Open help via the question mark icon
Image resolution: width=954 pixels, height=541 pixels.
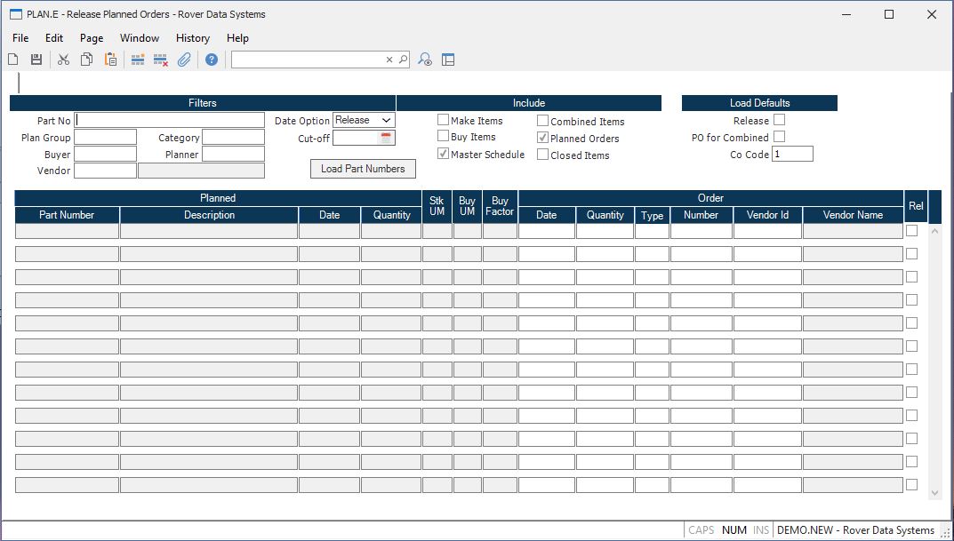click(212, 60)
